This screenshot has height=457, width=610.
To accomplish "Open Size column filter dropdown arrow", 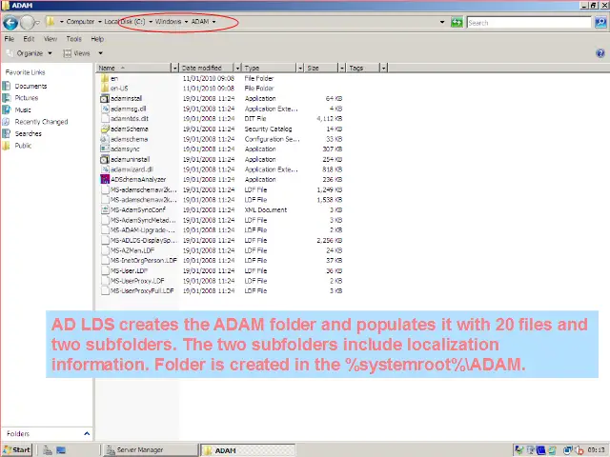I will coord(342,68).
